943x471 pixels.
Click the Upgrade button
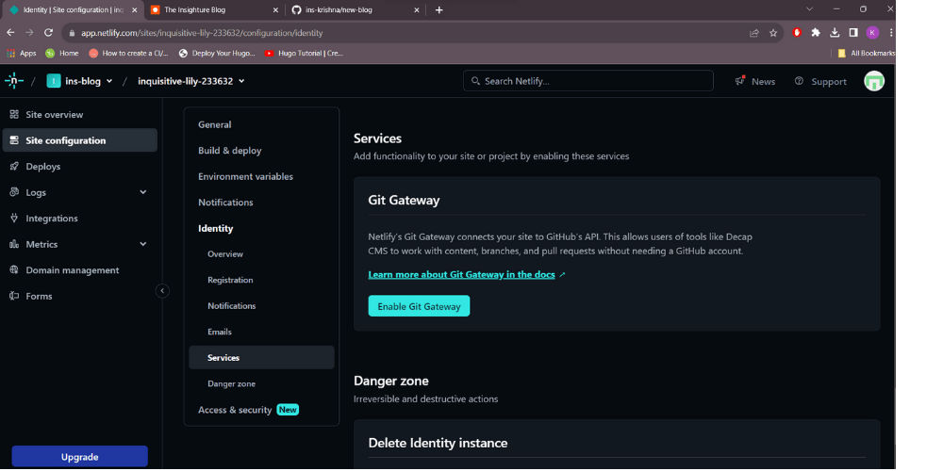click(x=79, y=457)
